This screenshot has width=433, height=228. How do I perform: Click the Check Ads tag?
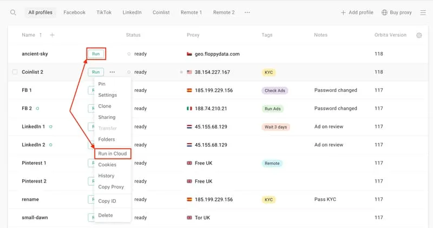275,90
